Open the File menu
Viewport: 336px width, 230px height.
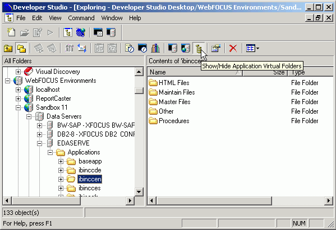(x=21, y=18)
